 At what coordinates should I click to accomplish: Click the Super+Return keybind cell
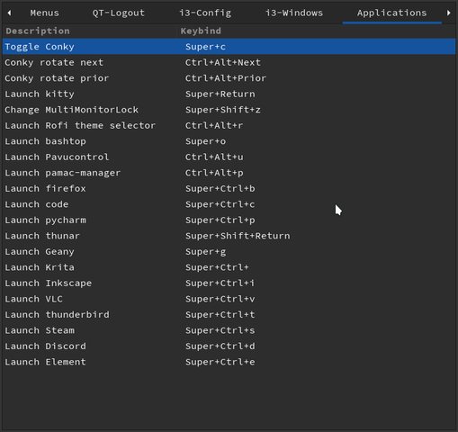[220, 94]
